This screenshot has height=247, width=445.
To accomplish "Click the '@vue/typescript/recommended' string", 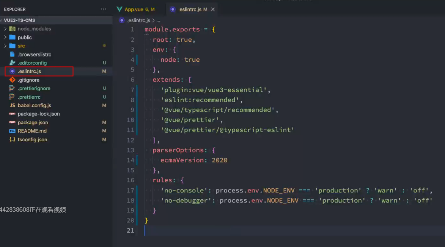I will (217, 110).
